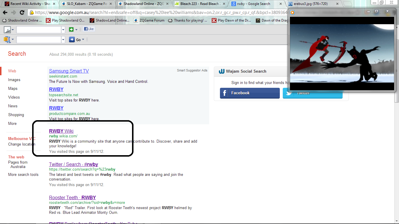This screenshot has width=399, height=224.
Task: Open Samsung Smart TV ad link
Action: point(69,71)
